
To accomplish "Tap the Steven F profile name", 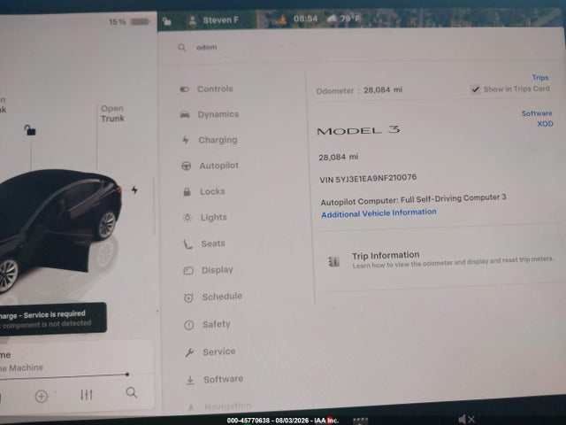I will click(x=220, y=20).
